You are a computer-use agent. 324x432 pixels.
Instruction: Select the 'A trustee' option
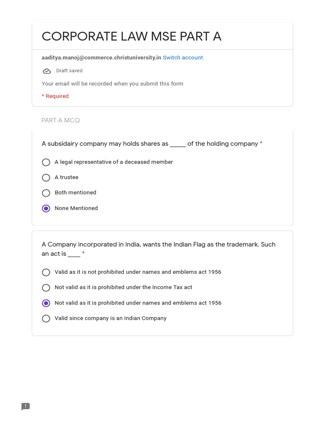[x=46, y=178]
